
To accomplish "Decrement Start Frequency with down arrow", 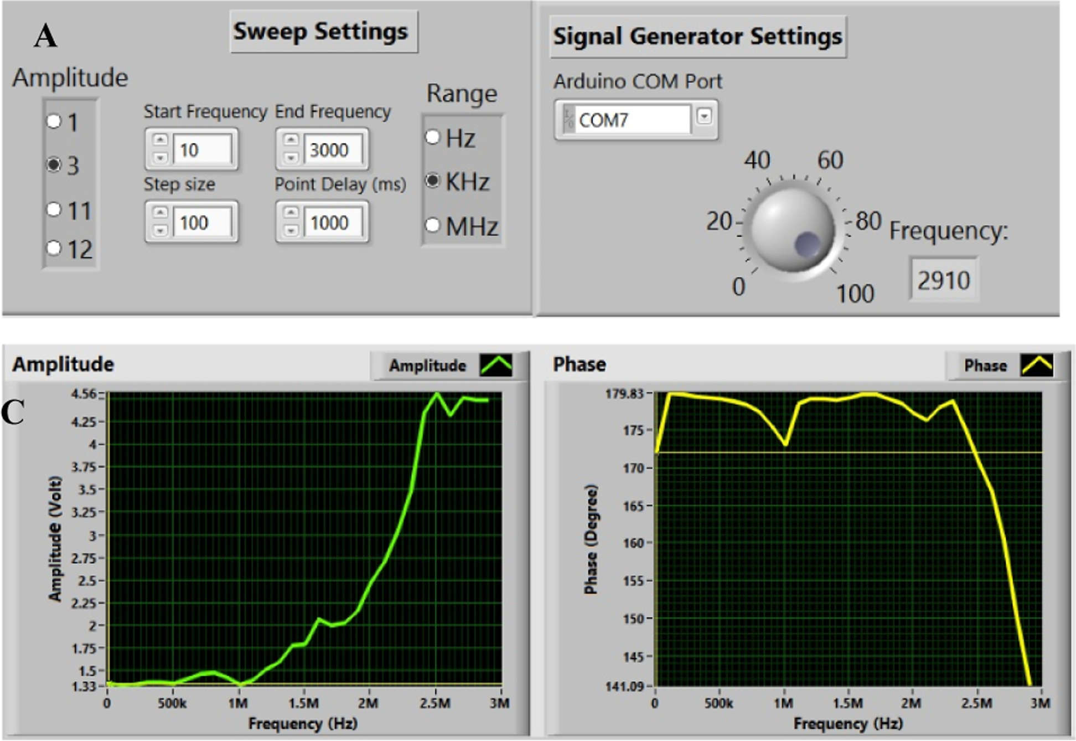I will 160,158.
